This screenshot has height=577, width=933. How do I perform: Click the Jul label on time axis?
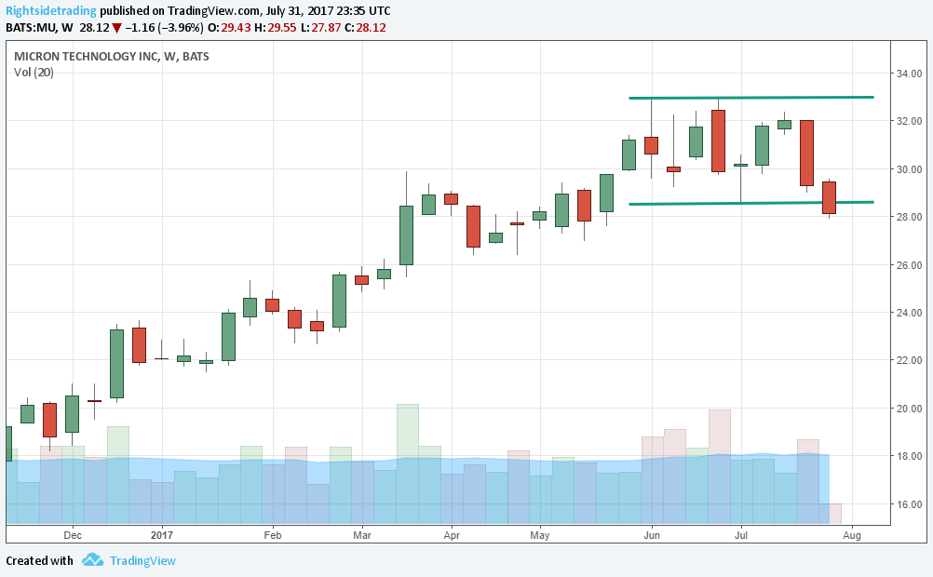click(741, 535)
